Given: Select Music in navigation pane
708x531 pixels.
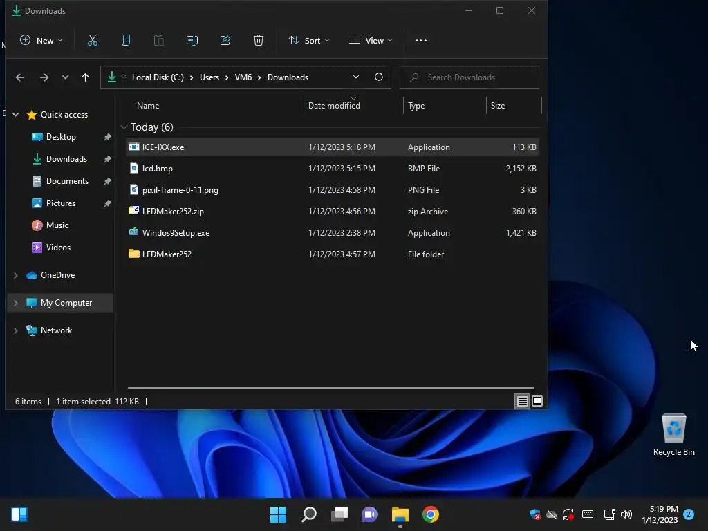Looking at the screenshot, I should click(57, 225).
